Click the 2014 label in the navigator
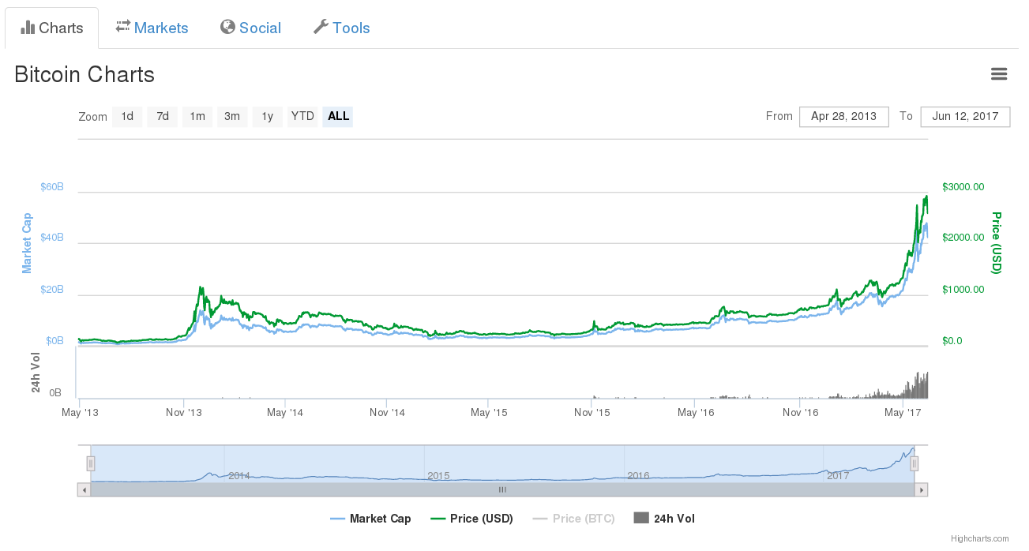Screen dimensions: 1029x551 tap(239, 476)
